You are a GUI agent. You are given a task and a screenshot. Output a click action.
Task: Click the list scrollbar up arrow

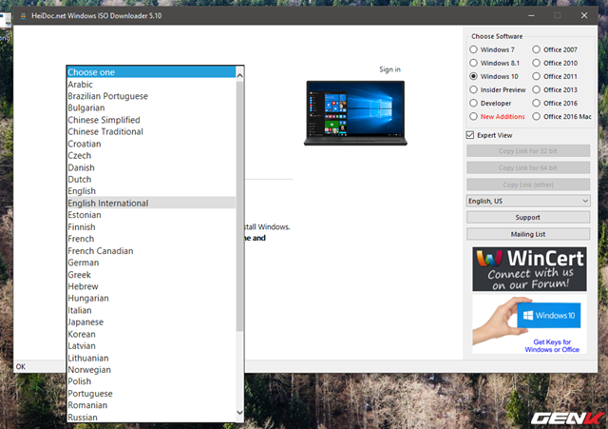click(x=239, y=75)
